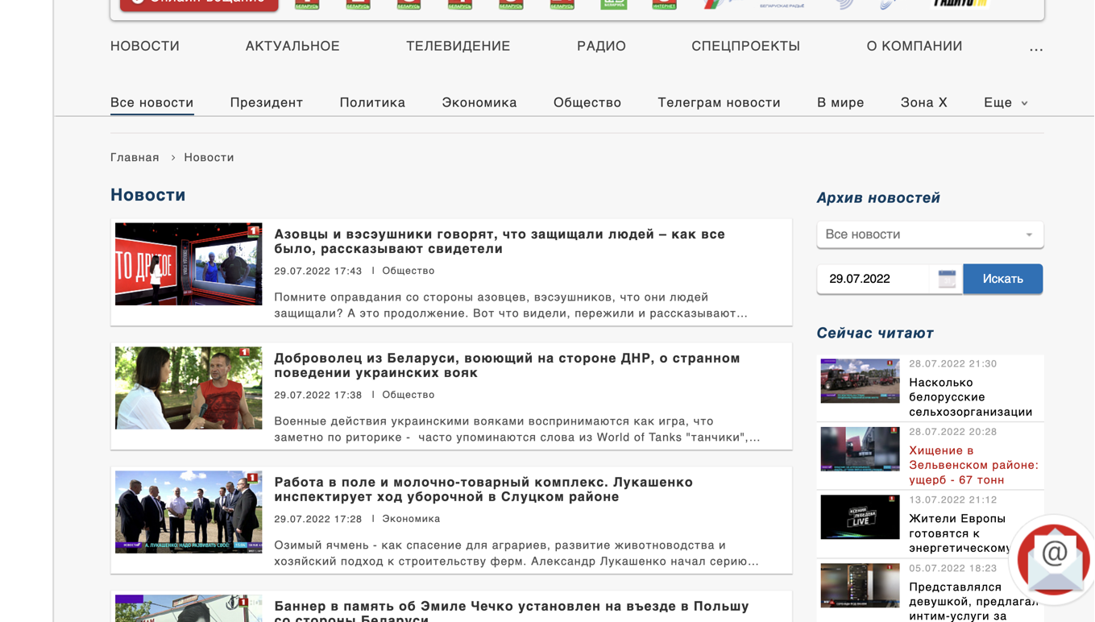This screenshot has width=1095, height=622.
Task: Switch to the Политика tab
Action: 372,102
